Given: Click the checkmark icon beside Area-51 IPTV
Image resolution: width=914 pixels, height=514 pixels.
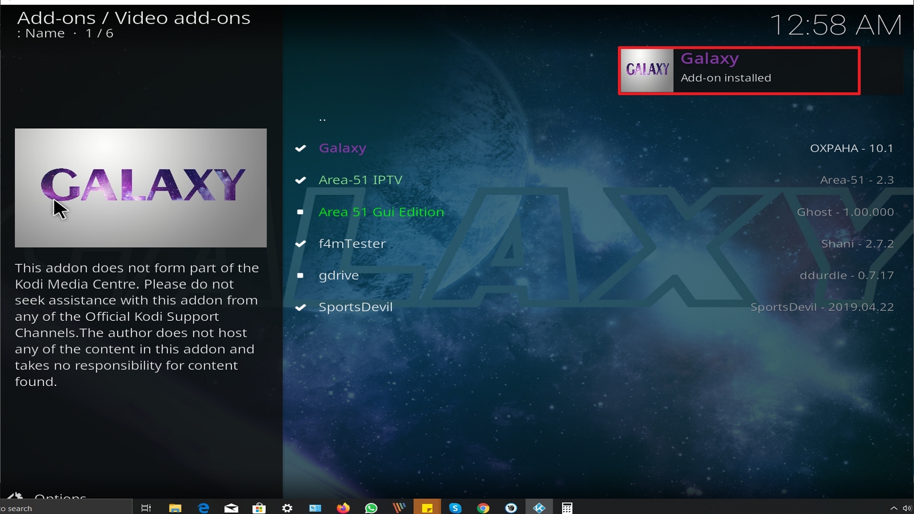Looking at the screenshot, I should coord(300,180).
